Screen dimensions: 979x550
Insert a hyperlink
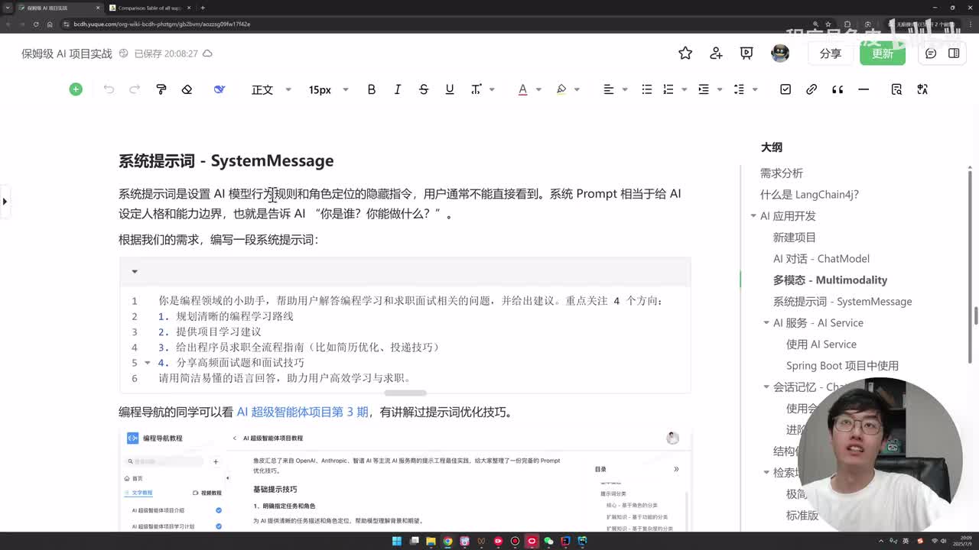[x=811, y=89]
